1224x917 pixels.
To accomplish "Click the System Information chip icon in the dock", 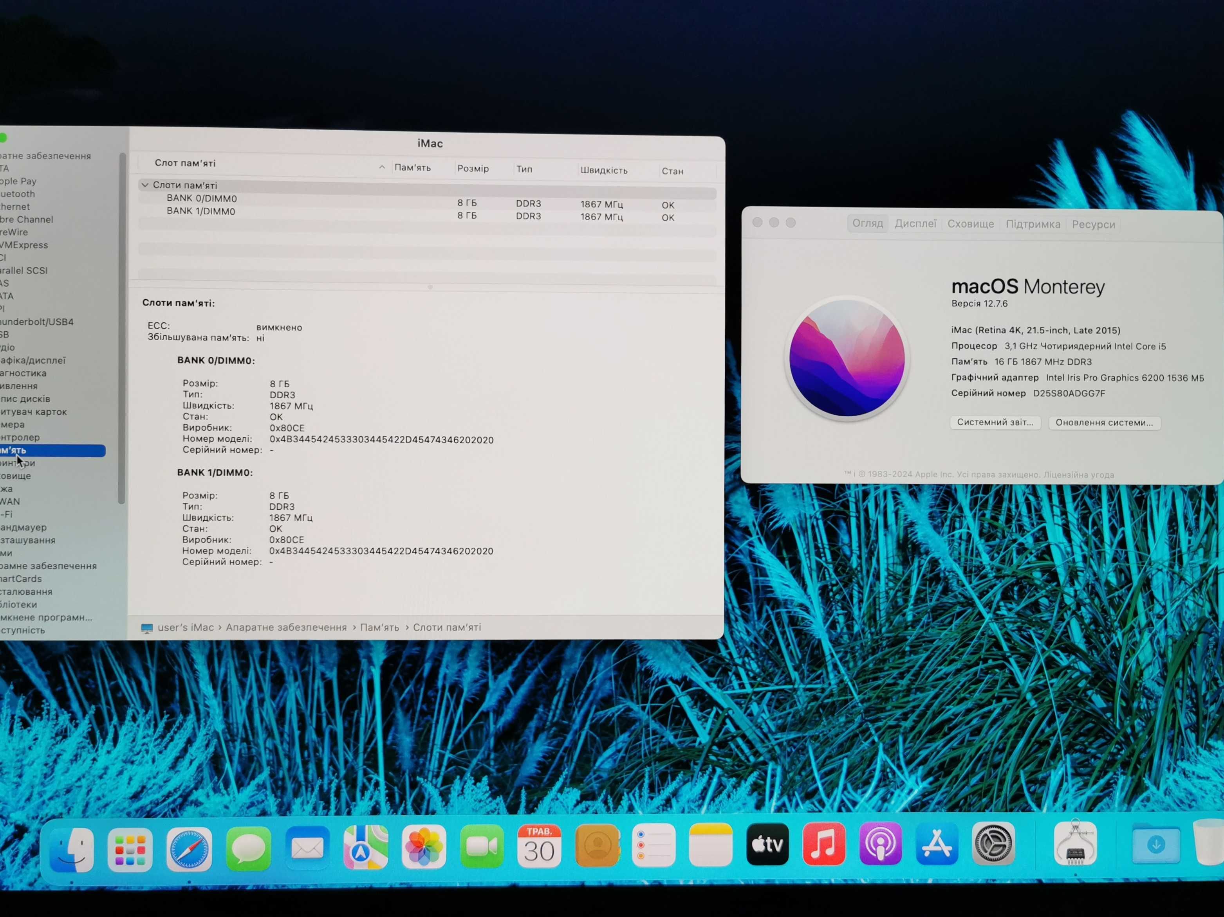I will click(1075, 843).
